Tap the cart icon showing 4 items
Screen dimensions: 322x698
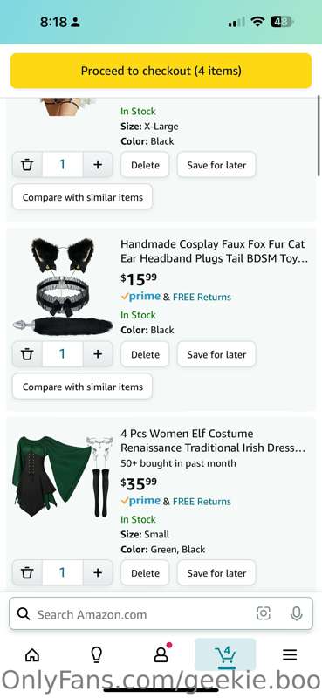pos(225,655)
